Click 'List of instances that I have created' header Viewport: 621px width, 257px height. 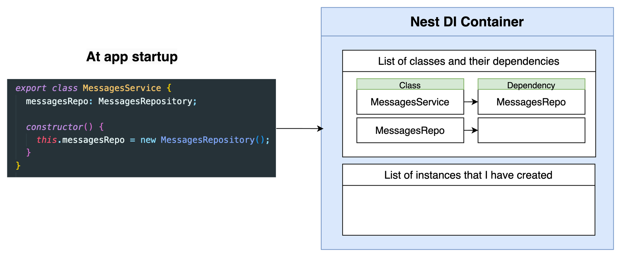tap(468, 175)
